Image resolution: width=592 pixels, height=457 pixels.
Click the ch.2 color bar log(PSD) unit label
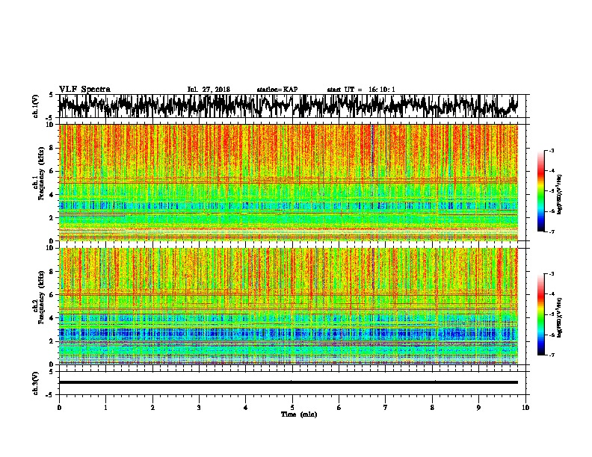click(x=560, y=317)
